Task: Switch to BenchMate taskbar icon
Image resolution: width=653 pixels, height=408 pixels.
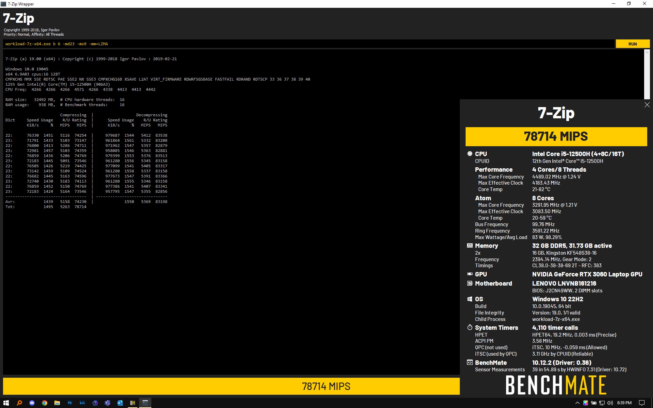Action: [133, 403]
